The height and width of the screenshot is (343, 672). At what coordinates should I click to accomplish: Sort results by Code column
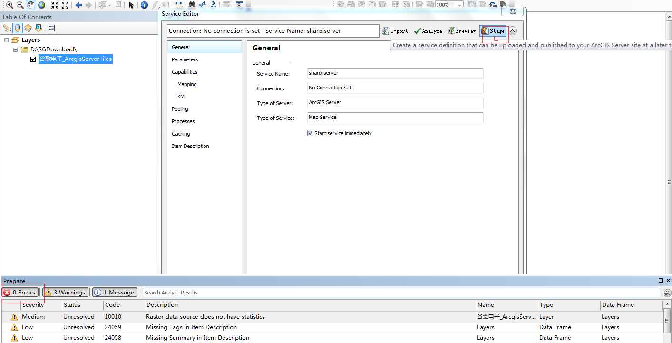pyautogui.click(x=124, y=305)
